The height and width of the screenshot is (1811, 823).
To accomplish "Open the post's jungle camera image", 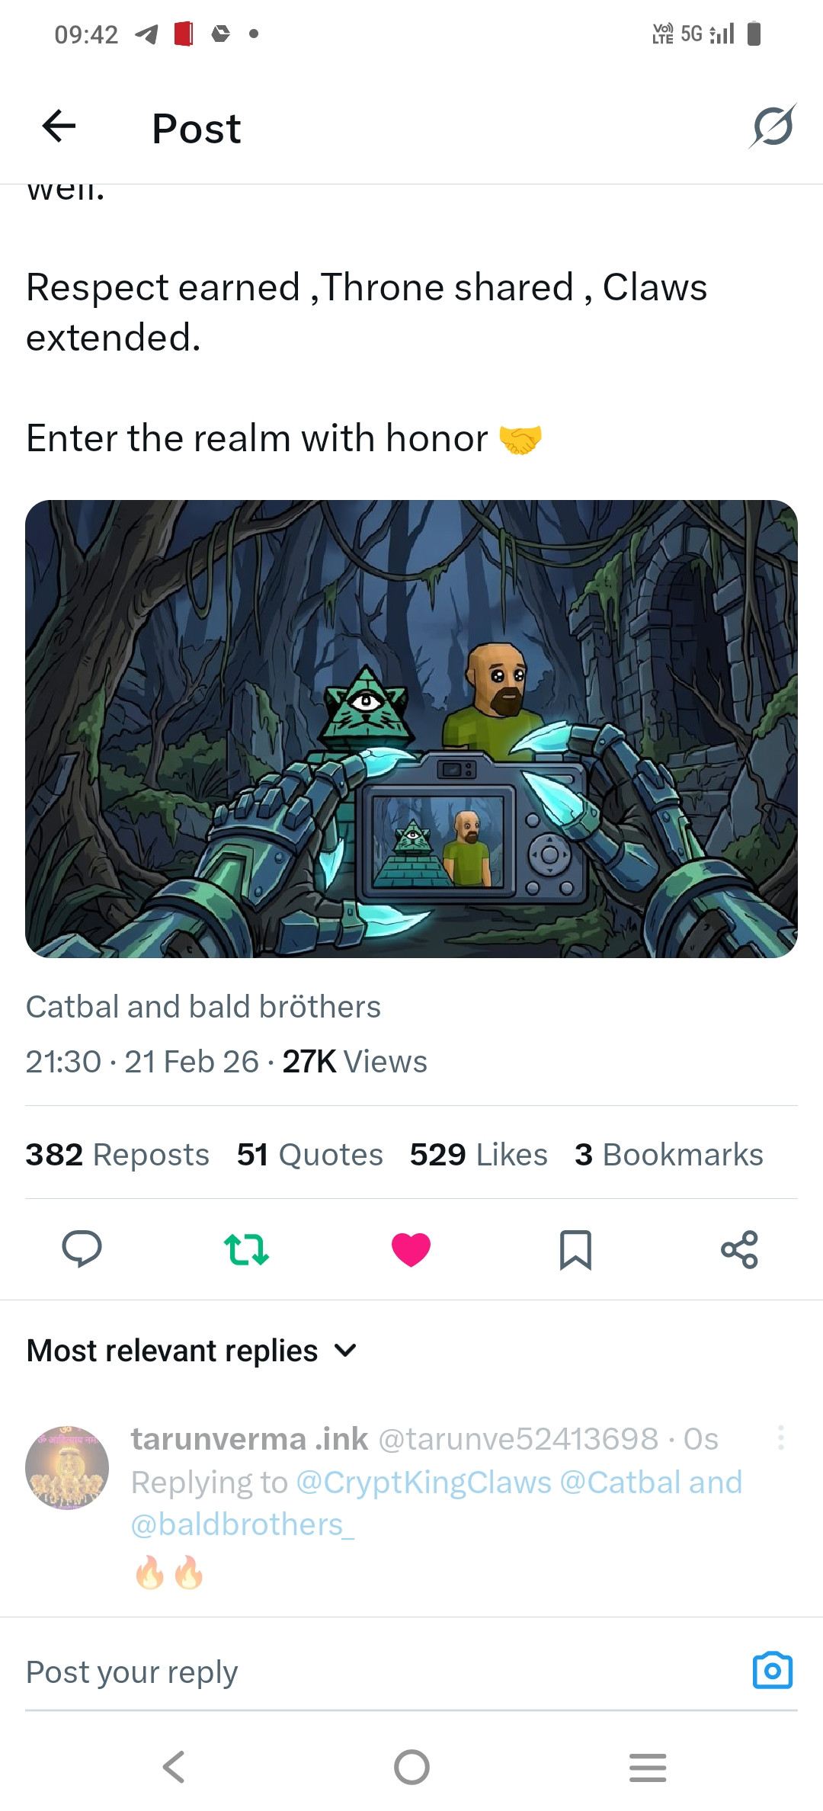I will point(411,729).
